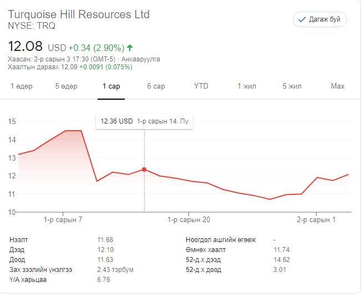Click the '1-р сарын 20' axis label

point(188,219)
